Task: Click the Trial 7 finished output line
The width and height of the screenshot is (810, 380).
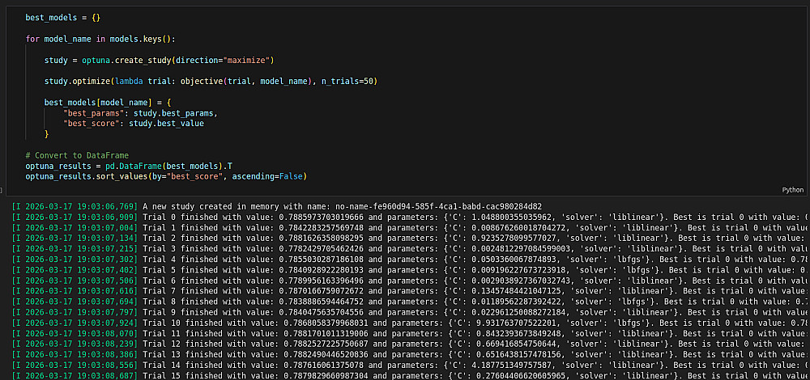Action: pos(405,290)
